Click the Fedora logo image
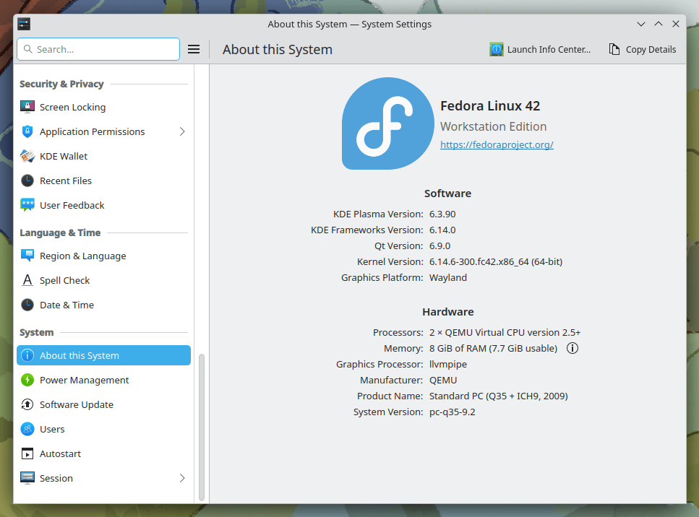 [388, 123]
